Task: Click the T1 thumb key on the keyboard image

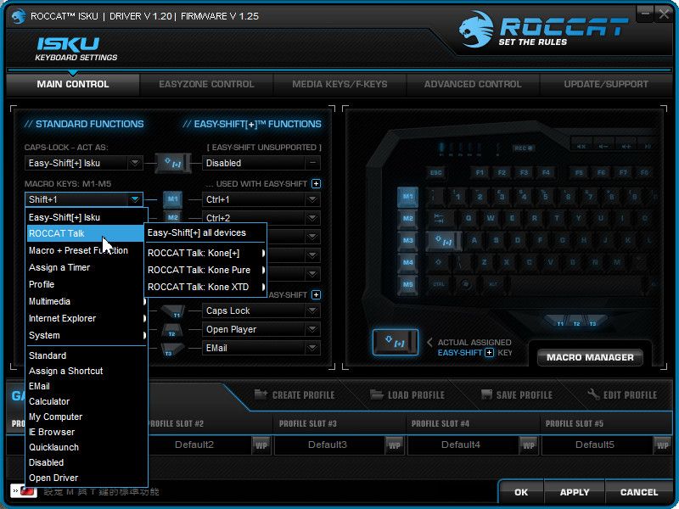Action: (x=560, y=322)
